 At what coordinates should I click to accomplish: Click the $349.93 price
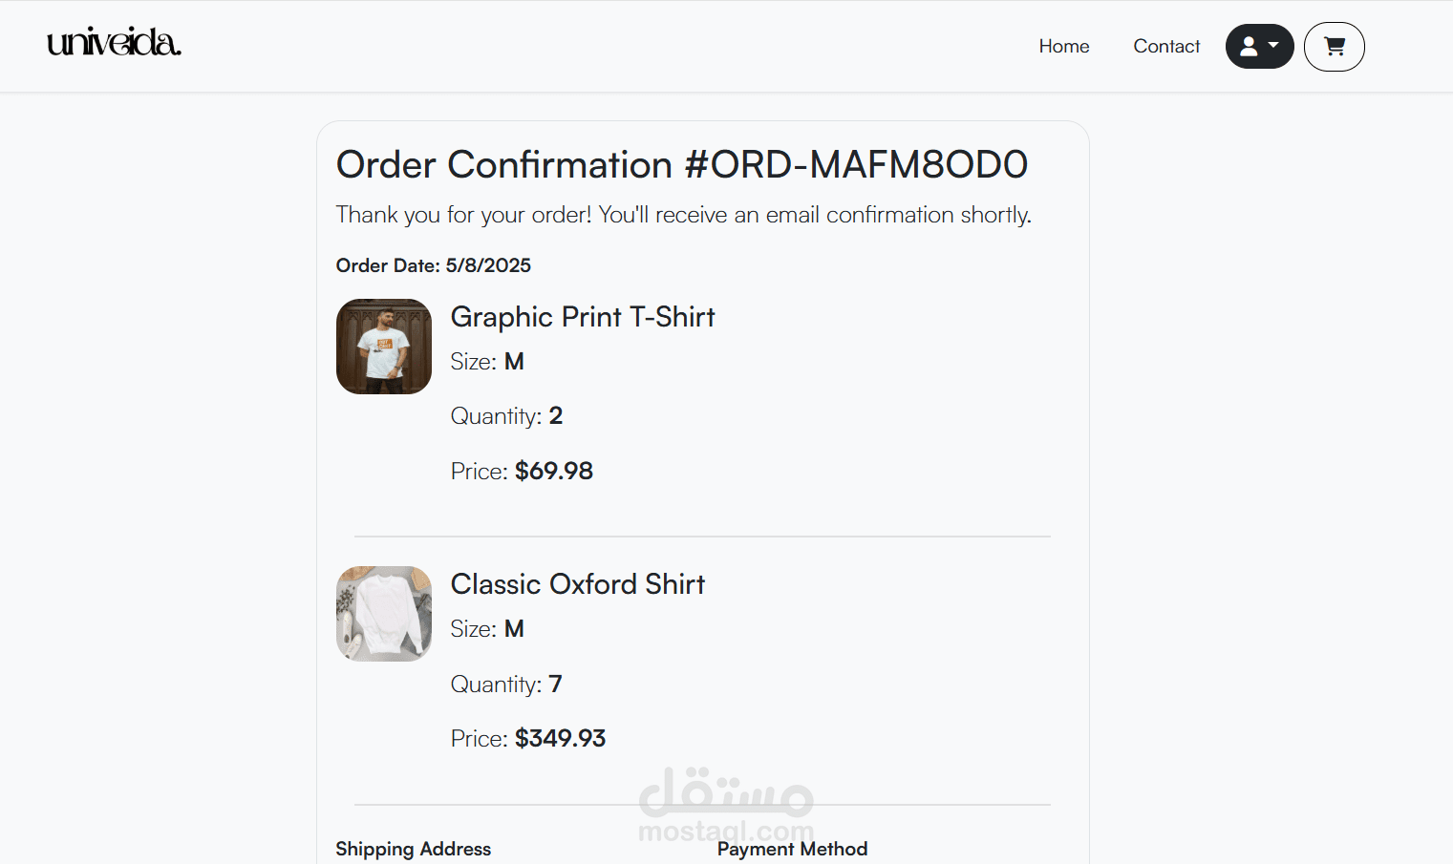point(560,738)
